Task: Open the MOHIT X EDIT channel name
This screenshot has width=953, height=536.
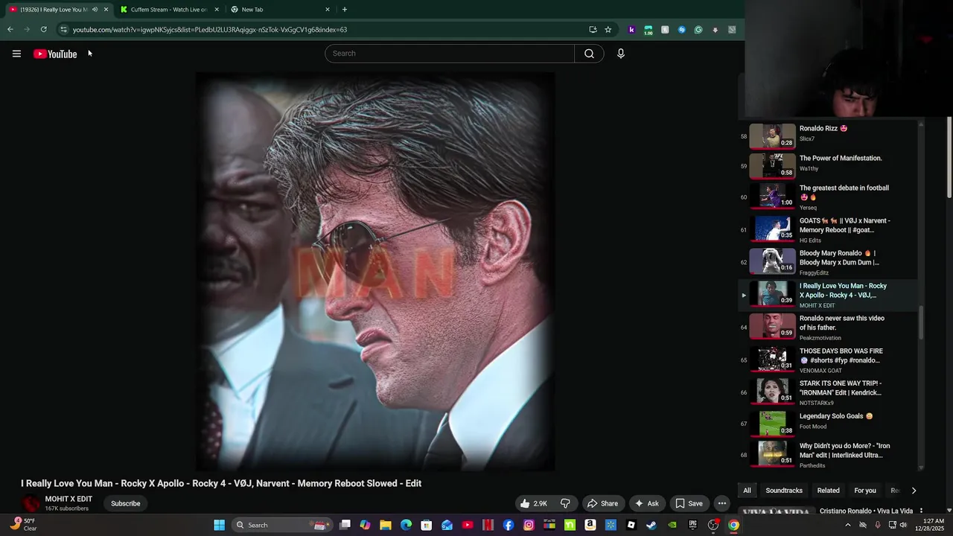Action: click(x=68, y=499)
